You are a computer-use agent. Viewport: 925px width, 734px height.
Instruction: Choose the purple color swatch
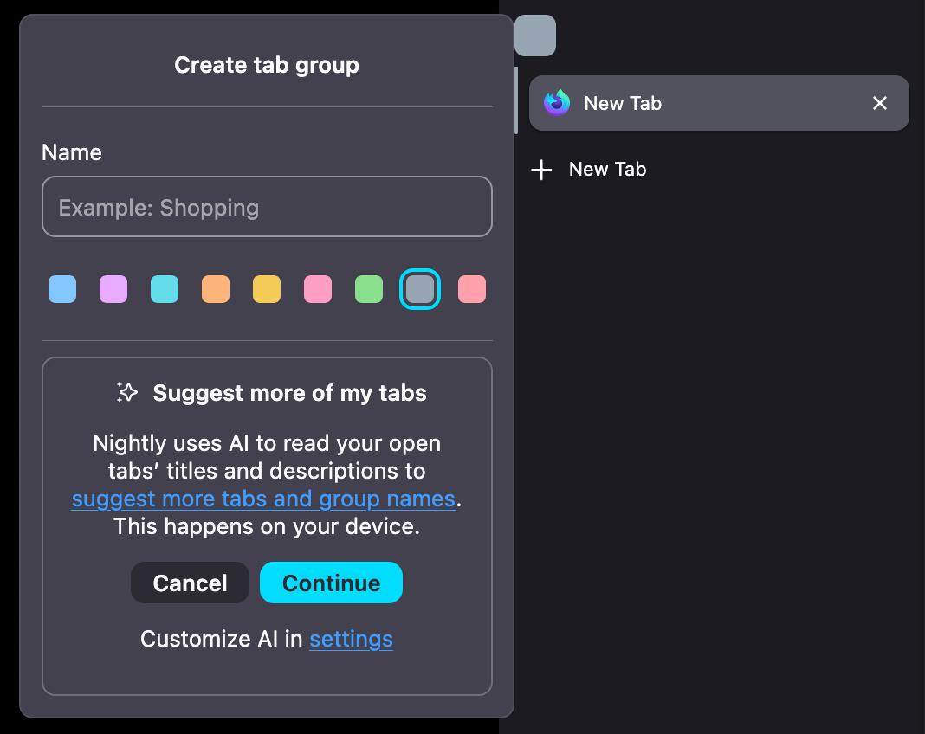[113, 289]
